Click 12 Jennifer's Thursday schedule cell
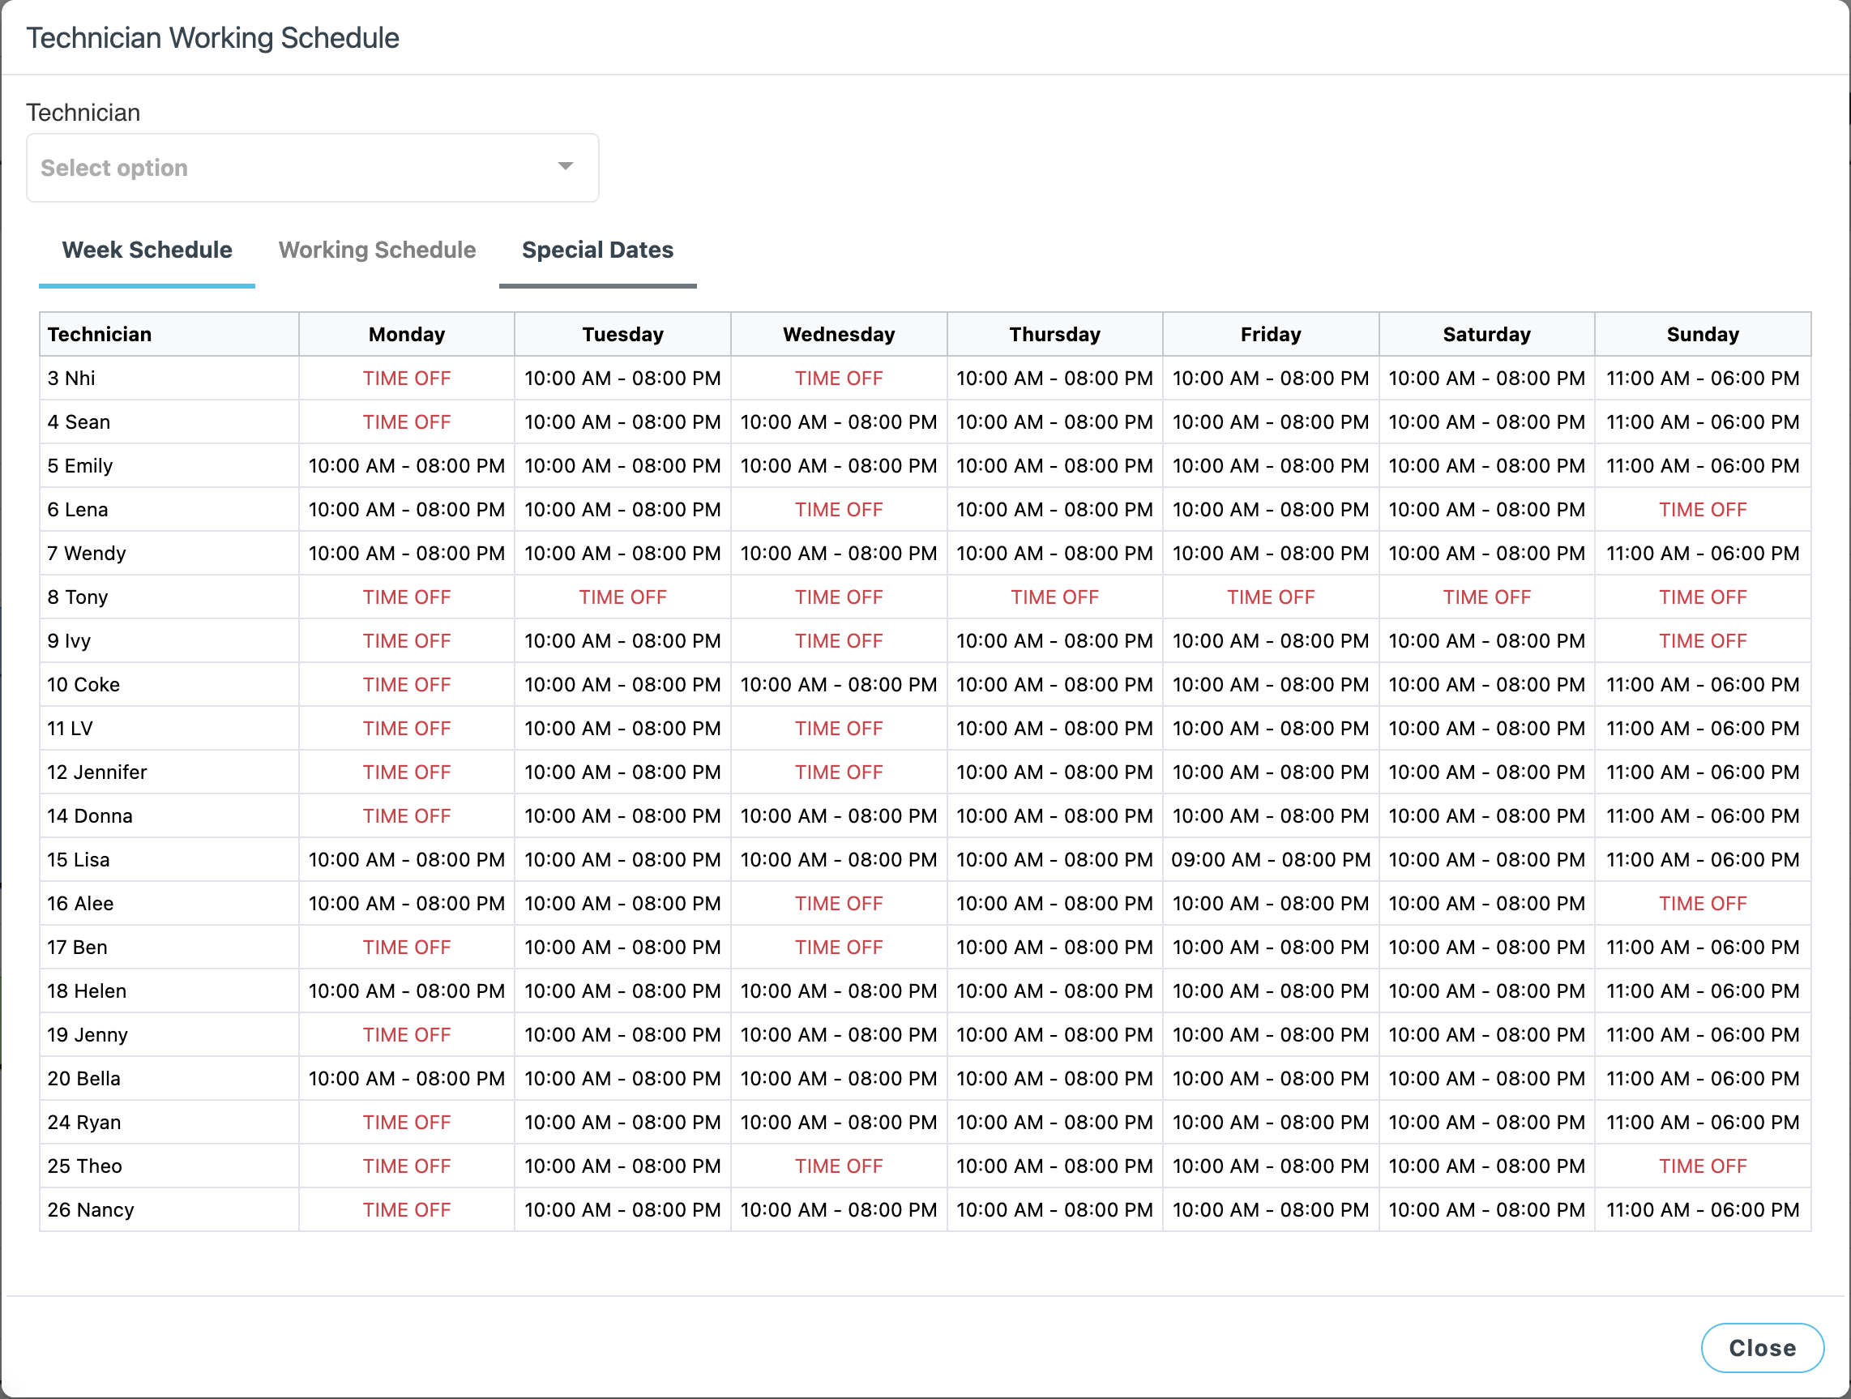Image resolution: width=1851 pixels, height=1399 pixels. tap(1054, 772)
